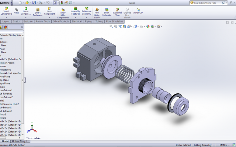236x147 pixels.
Task: Open the Motion Study 1 tab
Action: point(20,141)
